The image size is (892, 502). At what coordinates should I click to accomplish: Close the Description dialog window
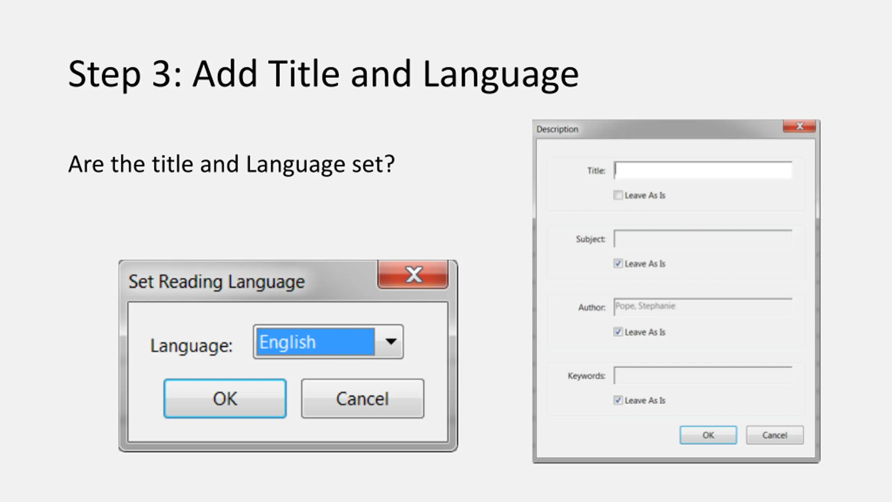799,126
